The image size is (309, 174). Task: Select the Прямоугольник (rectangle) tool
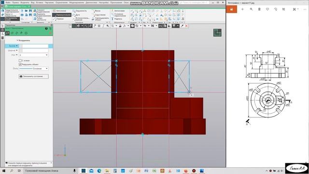[62, 15]
